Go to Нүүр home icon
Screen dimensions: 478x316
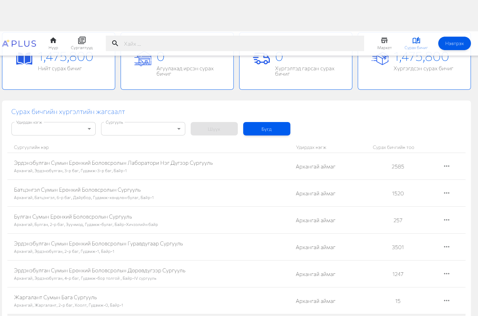[53, 41]
